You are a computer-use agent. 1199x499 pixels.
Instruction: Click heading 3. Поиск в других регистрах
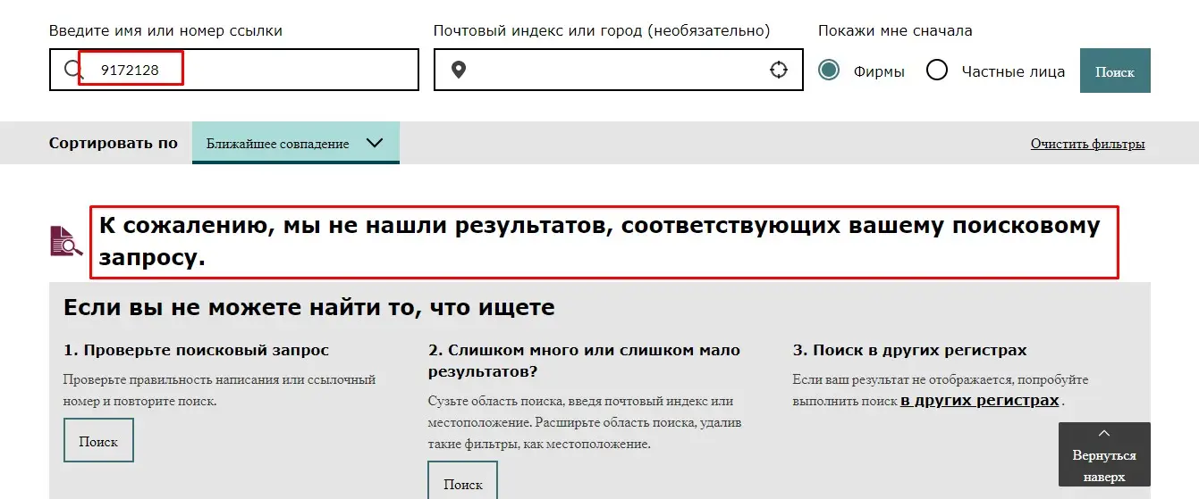(x=909, y=350)
